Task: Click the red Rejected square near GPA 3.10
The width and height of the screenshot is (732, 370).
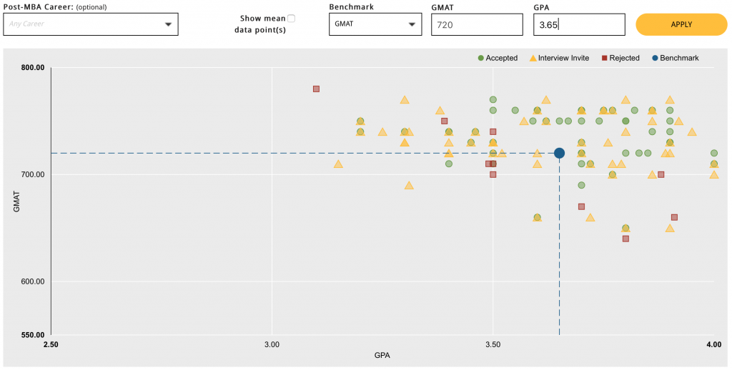Action: 316,89
